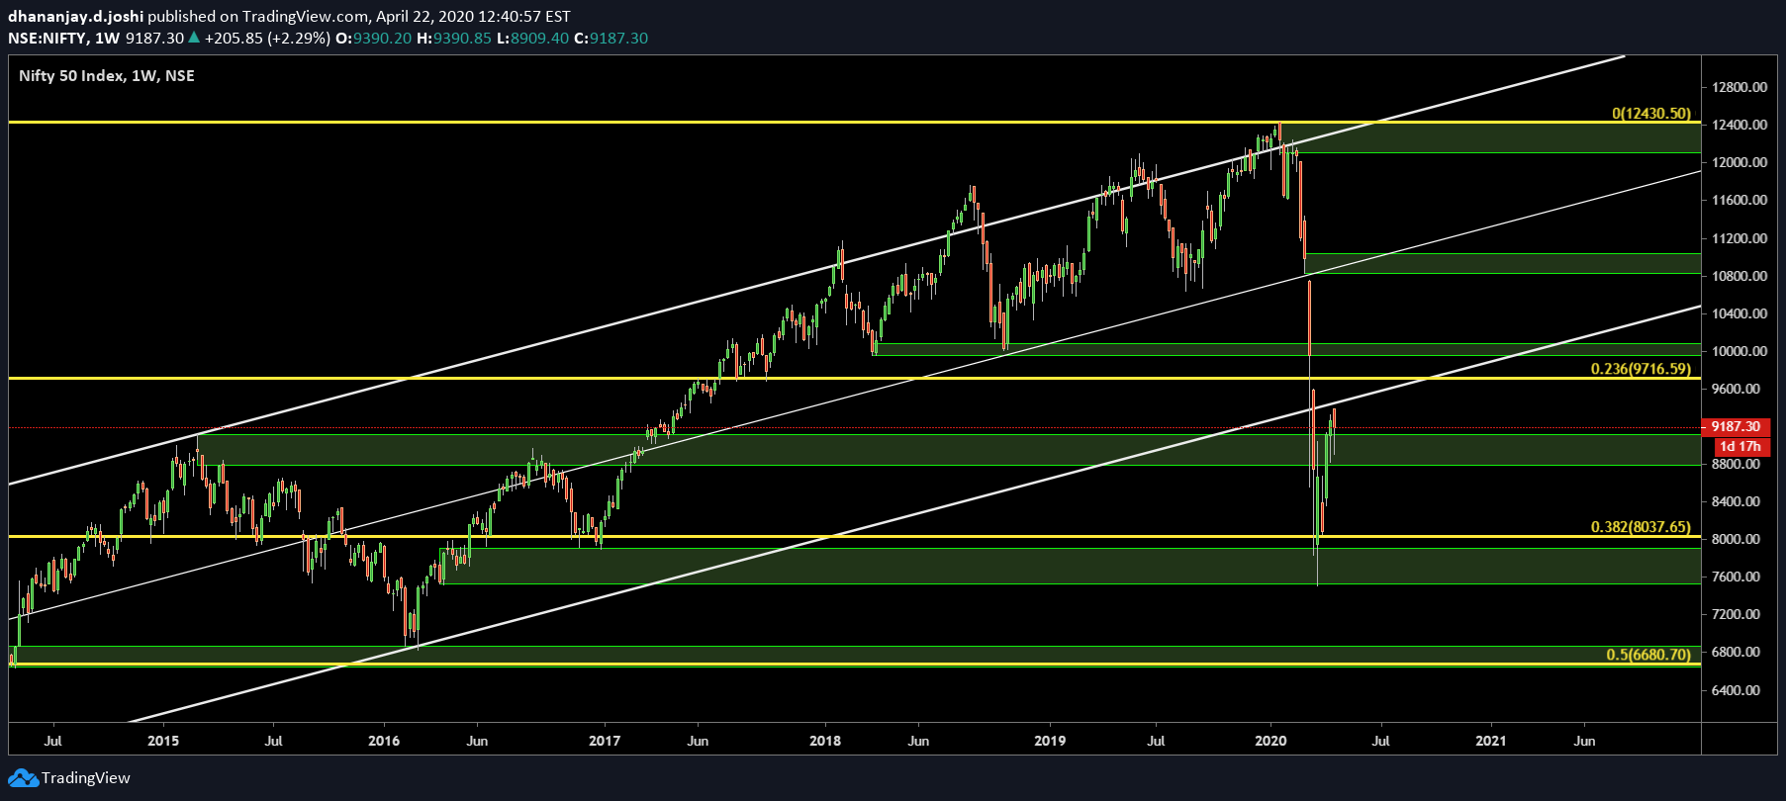The height and width of the screenshot is (801, 1786).
Task: Click the 10000.00 price axis label
Action: [x=1739, y=351]
